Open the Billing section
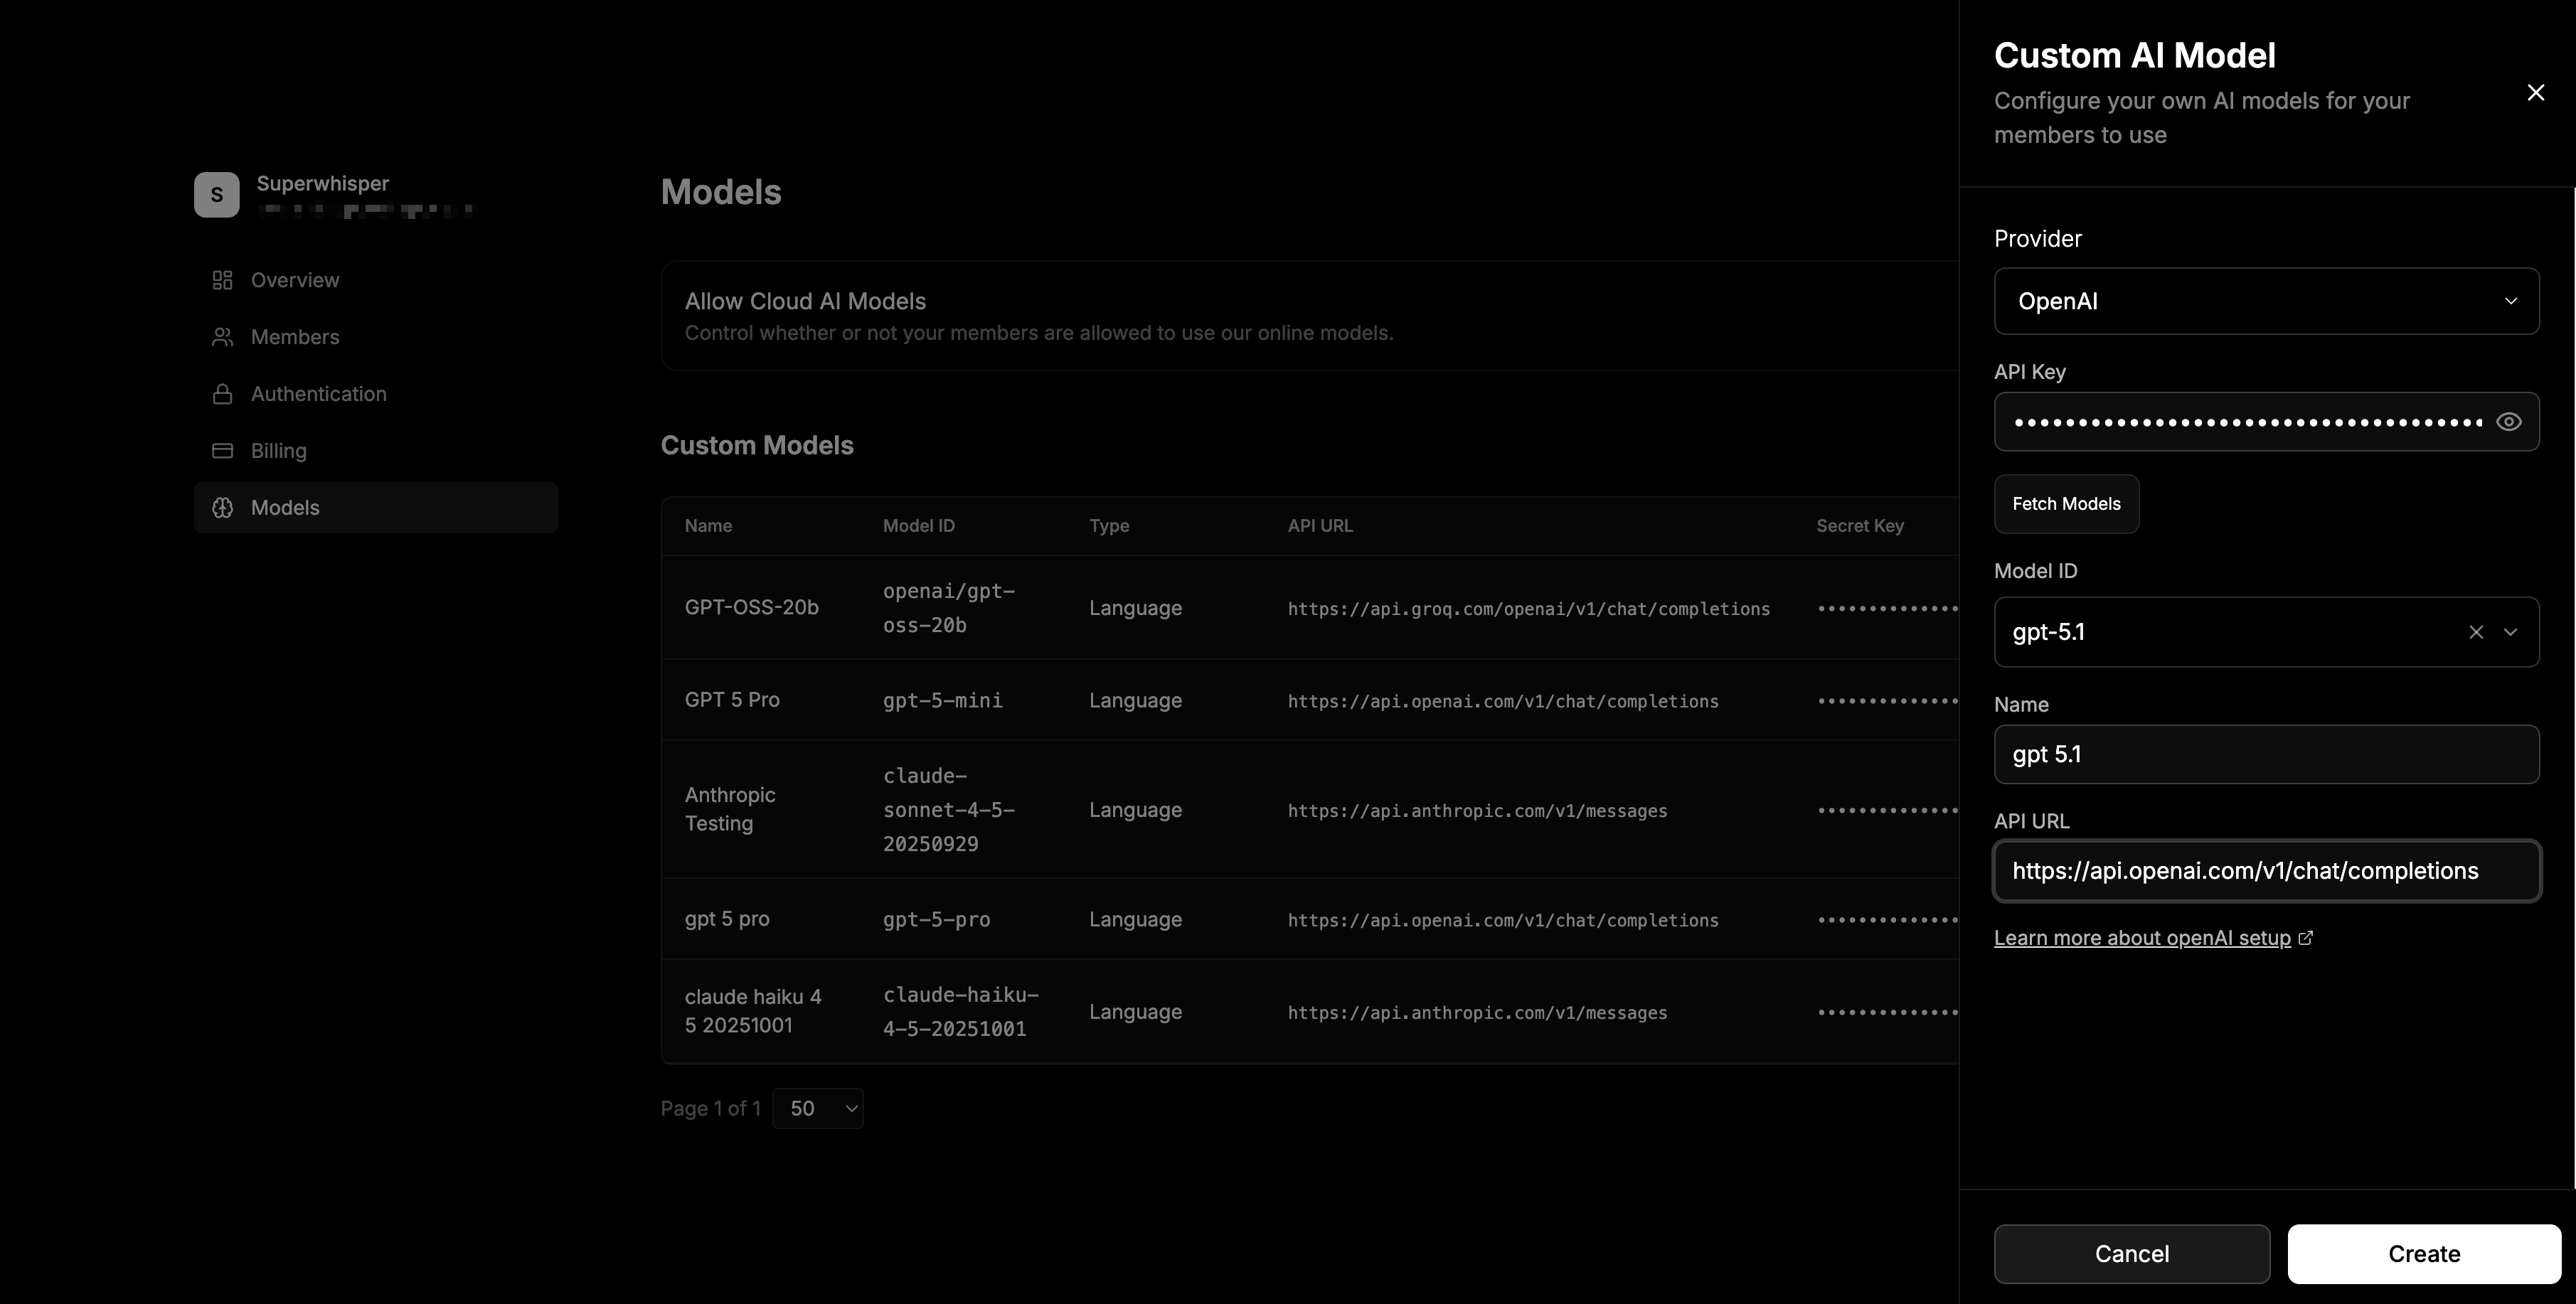The width and height of the screenshot is (2576, 1304). (278, 451)
